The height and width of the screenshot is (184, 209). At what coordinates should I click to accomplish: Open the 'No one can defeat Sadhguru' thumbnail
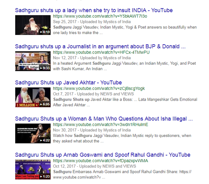click(33, 61)
